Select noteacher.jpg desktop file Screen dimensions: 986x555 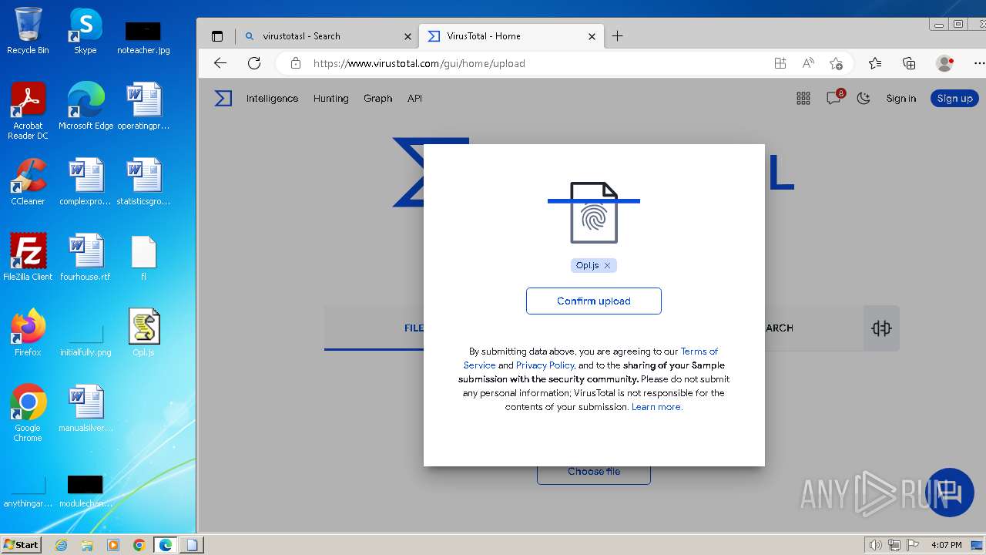[143, 39]
